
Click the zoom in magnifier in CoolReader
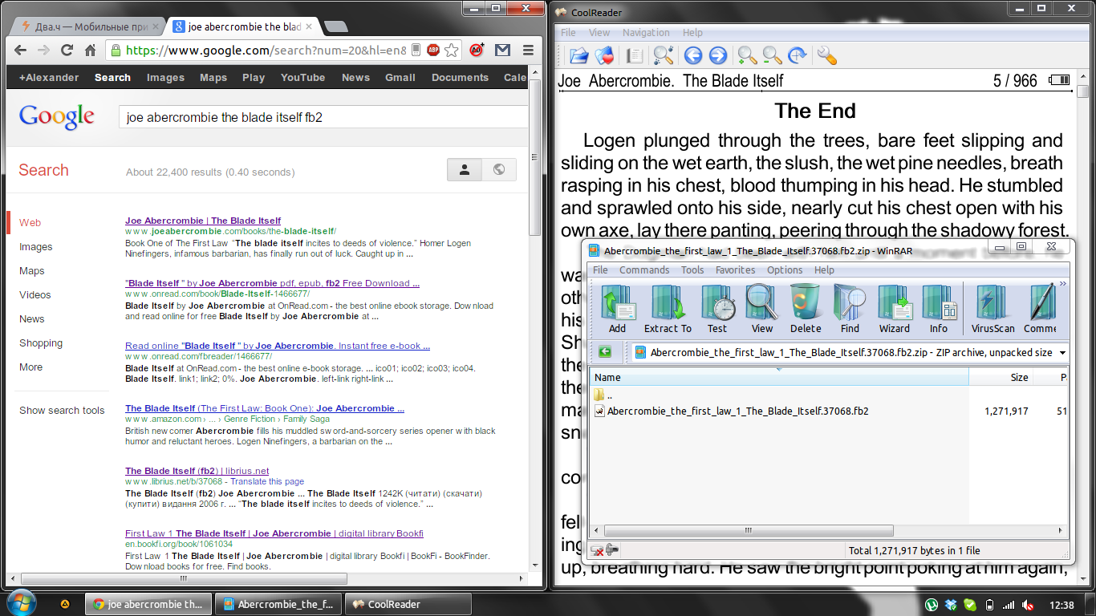pos(747,55)
